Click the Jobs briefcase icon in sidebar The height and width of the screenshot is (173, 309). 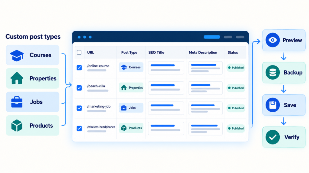pos(17,102)
